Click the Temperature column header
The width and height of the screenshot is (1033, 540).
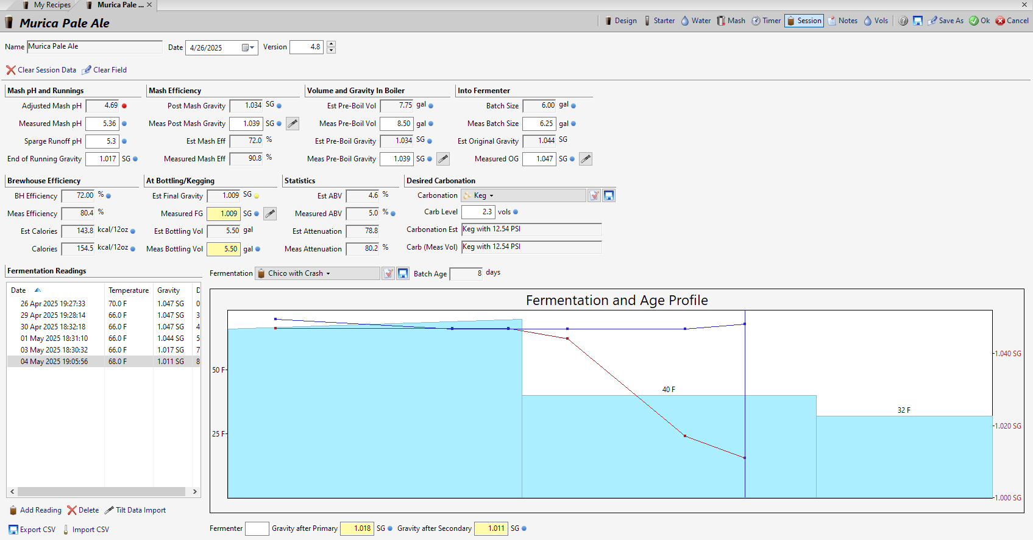coord(129,290)
